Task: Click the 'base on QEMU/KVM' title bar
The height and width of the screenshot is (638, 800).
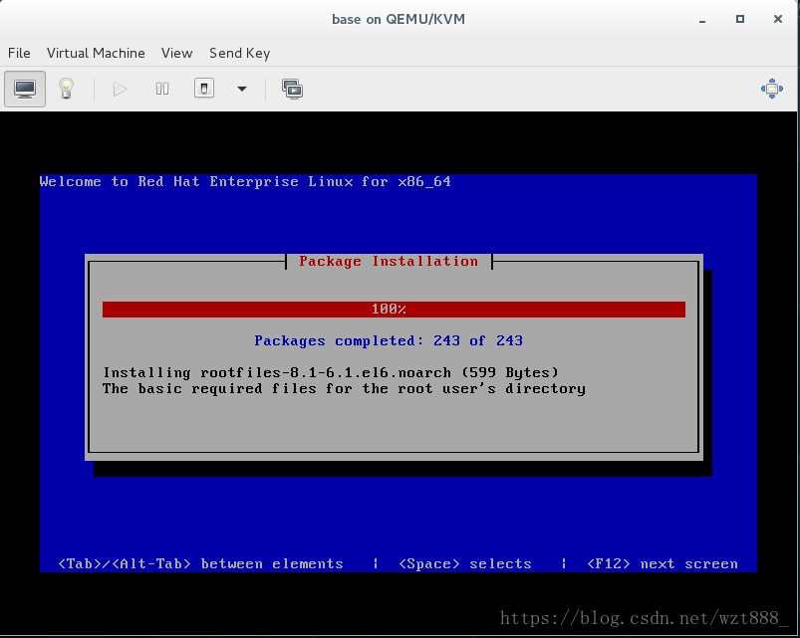Action: [399, 19]
